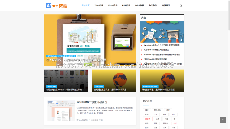Select the 第十 tag
The image size is (230, 129).
pyautogui.click(x=175, y=119)
